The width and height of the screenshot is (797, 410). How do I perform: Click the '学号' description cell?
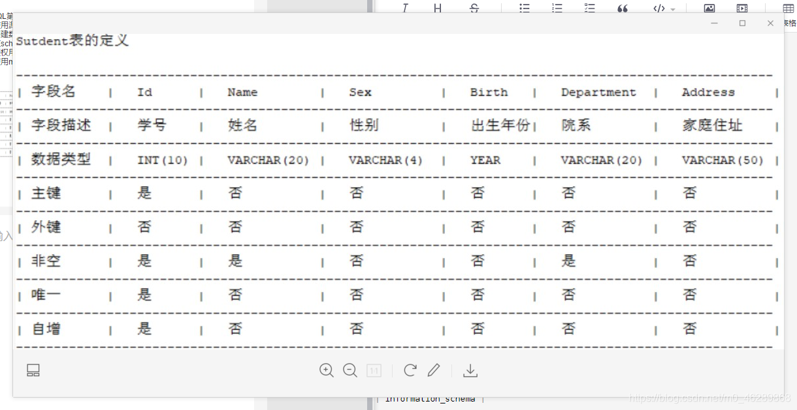click(x=152, y=125)
